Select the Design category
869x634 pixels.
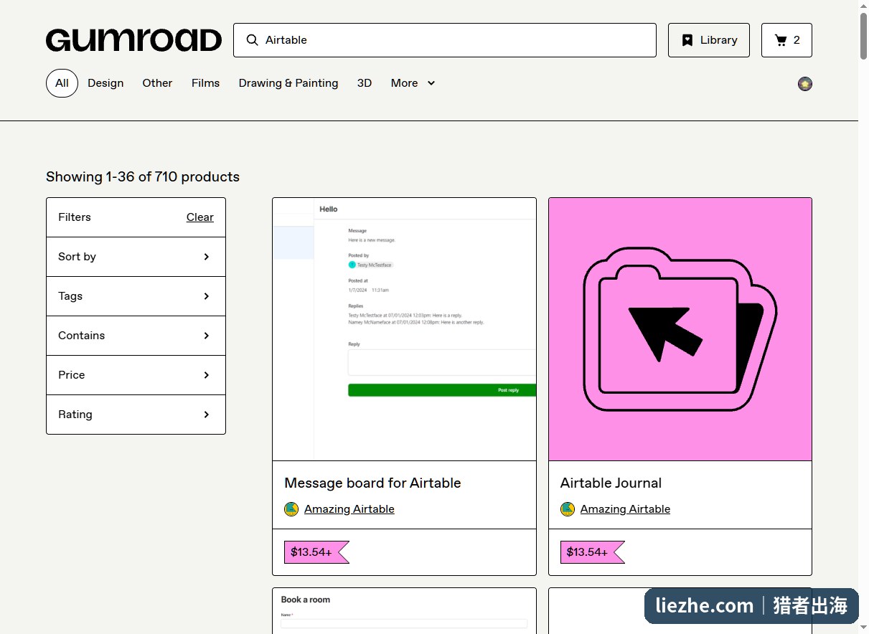pos(105,83)
